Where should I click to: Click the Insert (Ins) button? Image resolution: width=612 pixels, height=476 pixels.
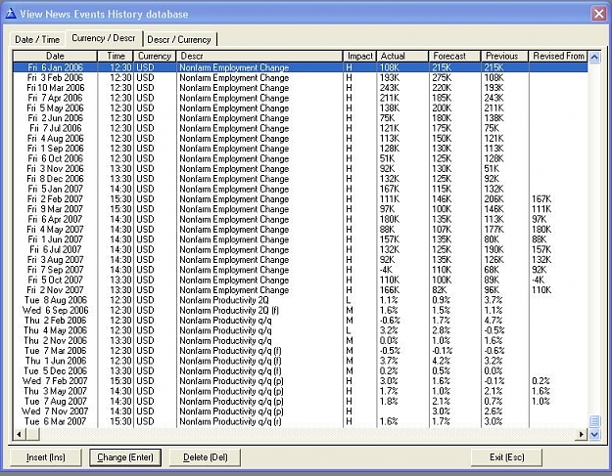[46, 457]
